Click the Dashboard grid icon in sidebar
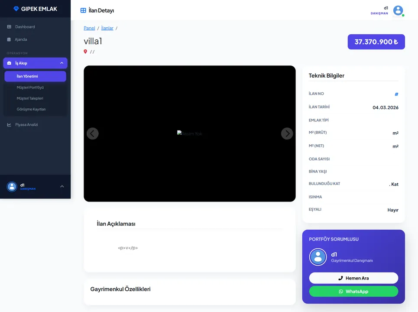Screen dimensions: 418x312 coord(9,27)
